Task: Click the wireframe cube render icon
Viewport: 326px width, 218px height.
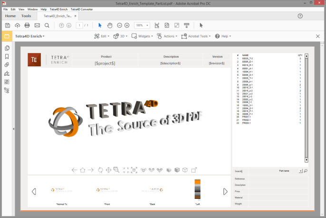Action: [x=185, y=170]
